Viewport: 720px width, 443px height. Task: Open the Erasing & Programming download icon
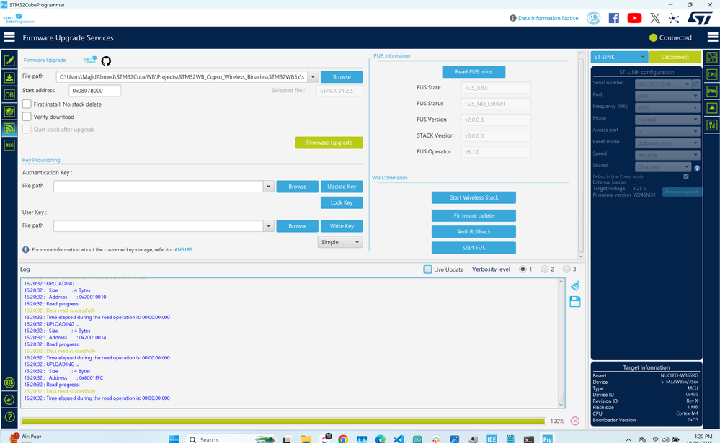click(9, 78)
